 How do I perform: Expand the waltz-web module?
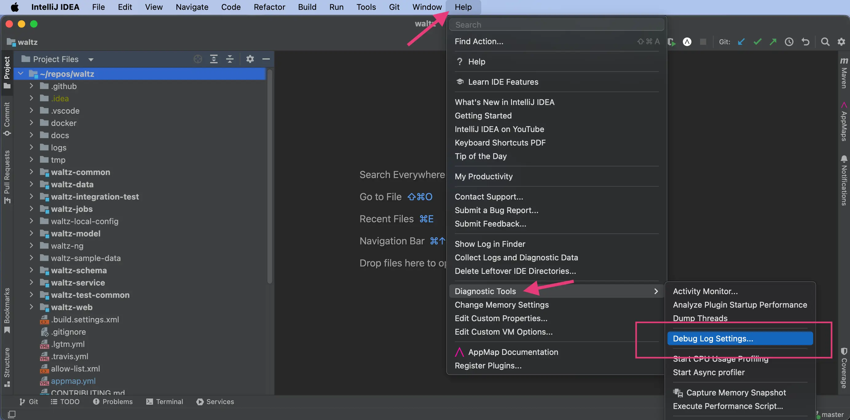[31, 307]
